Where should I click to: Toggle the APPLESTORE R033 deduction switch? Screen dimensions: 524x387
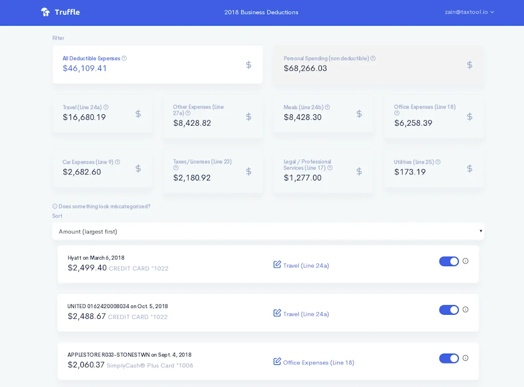(449, 358)
